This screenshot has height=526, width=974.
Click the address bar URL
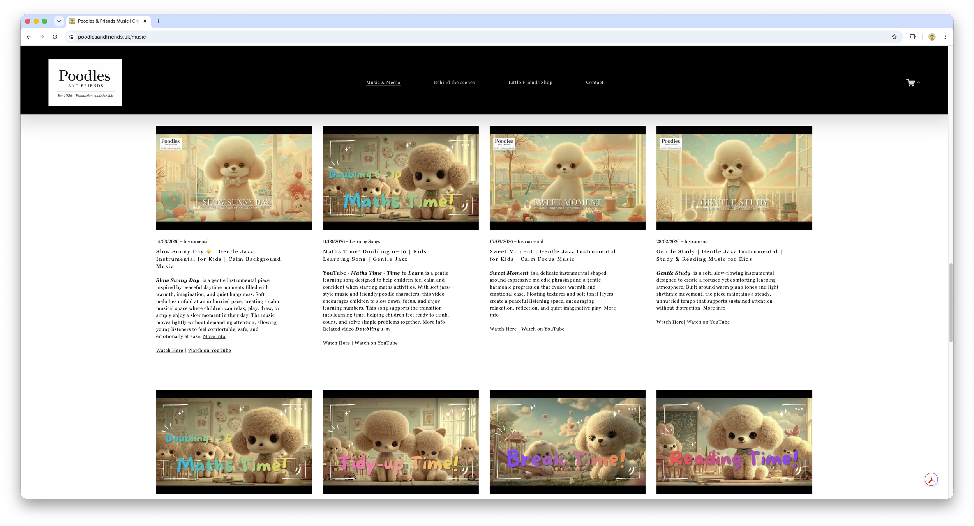point(112,37)
